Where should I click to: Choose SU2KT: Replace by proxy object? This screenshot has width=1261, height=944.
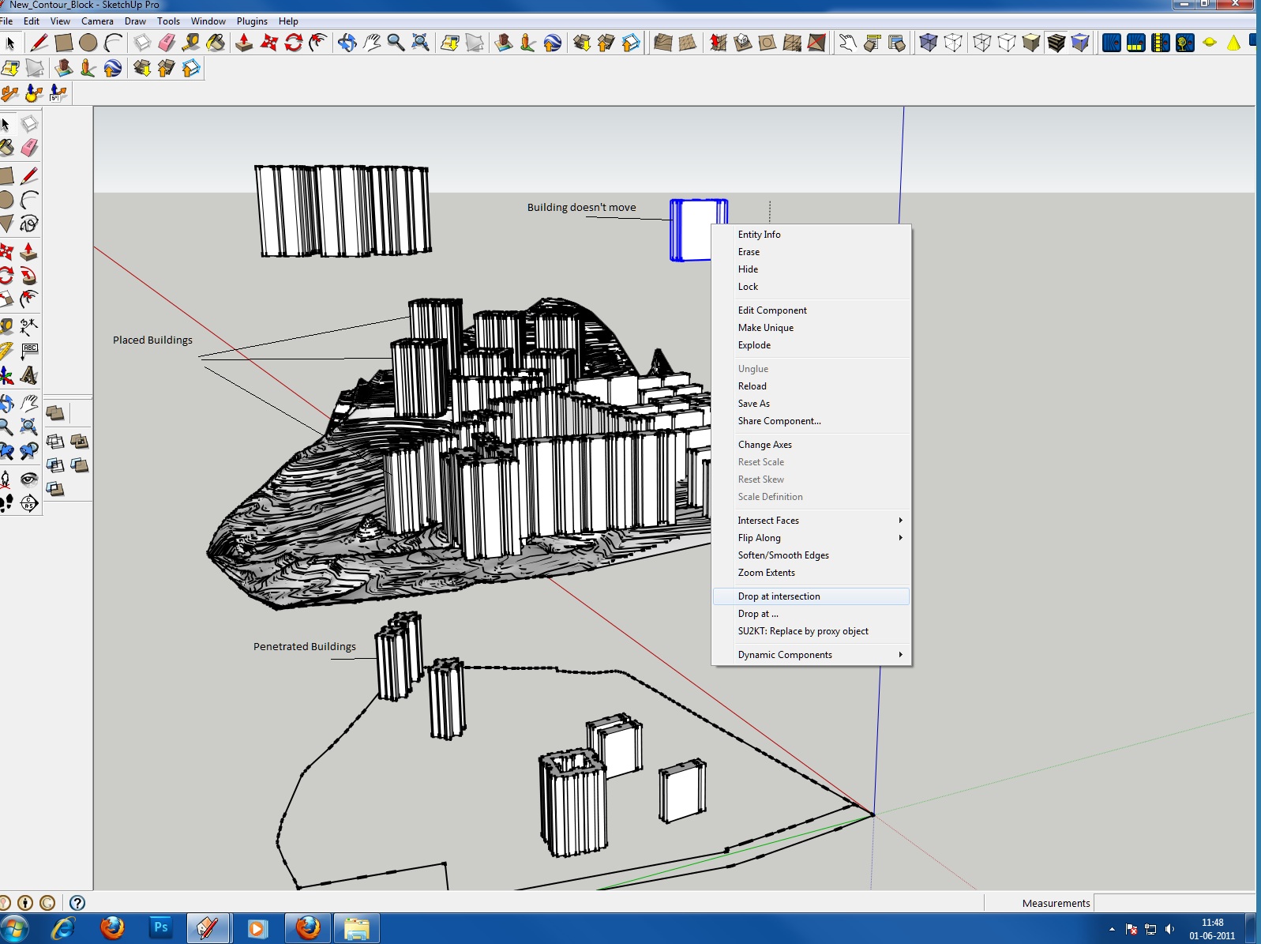[811, 631]
